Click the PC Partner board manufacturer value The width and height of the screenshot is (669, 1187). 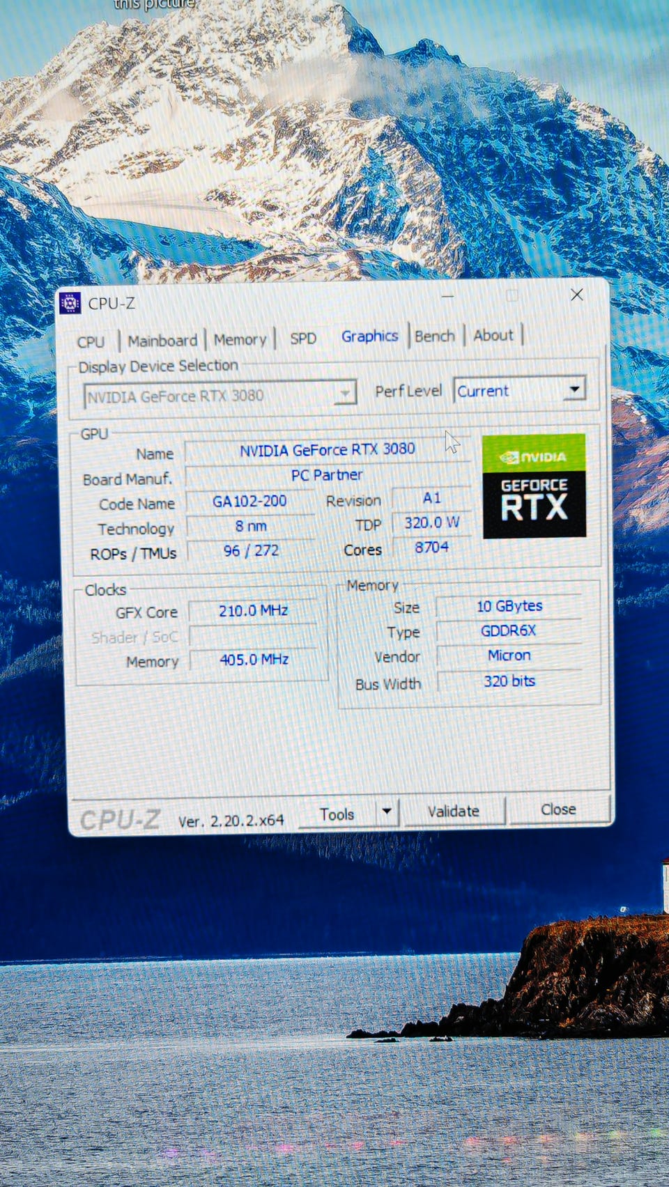pyautogui.click(x=327, y=475)
